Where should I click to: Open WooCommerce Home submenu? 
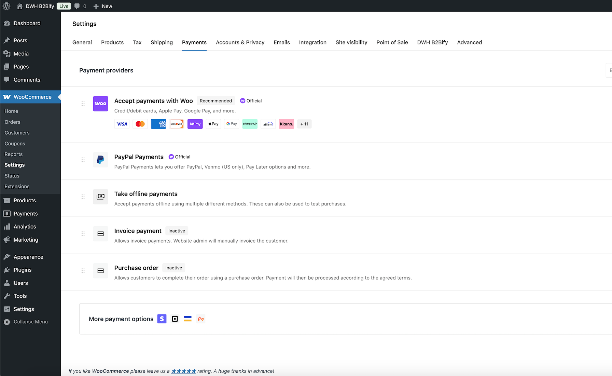[x=11, y=111]
